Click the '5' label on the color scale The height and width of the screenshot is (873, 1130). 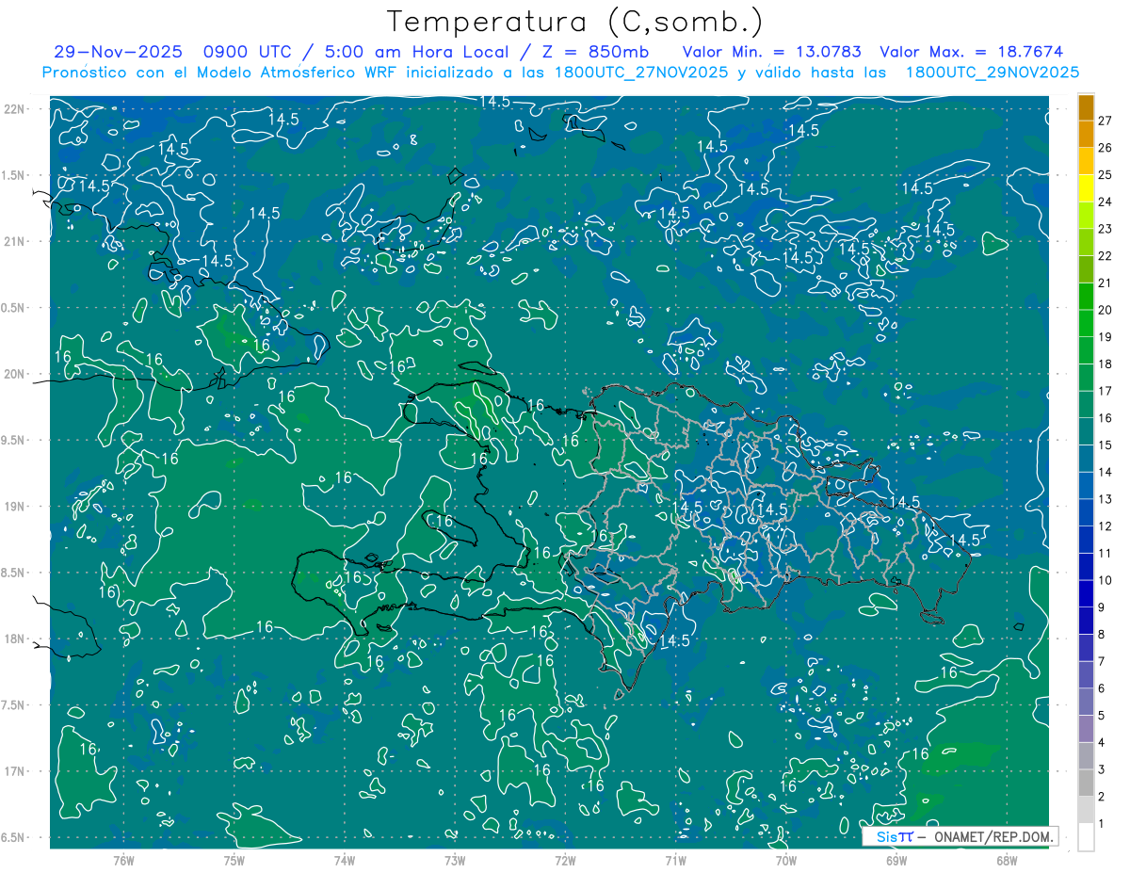pyautogui.click(x=1102, y=716)
